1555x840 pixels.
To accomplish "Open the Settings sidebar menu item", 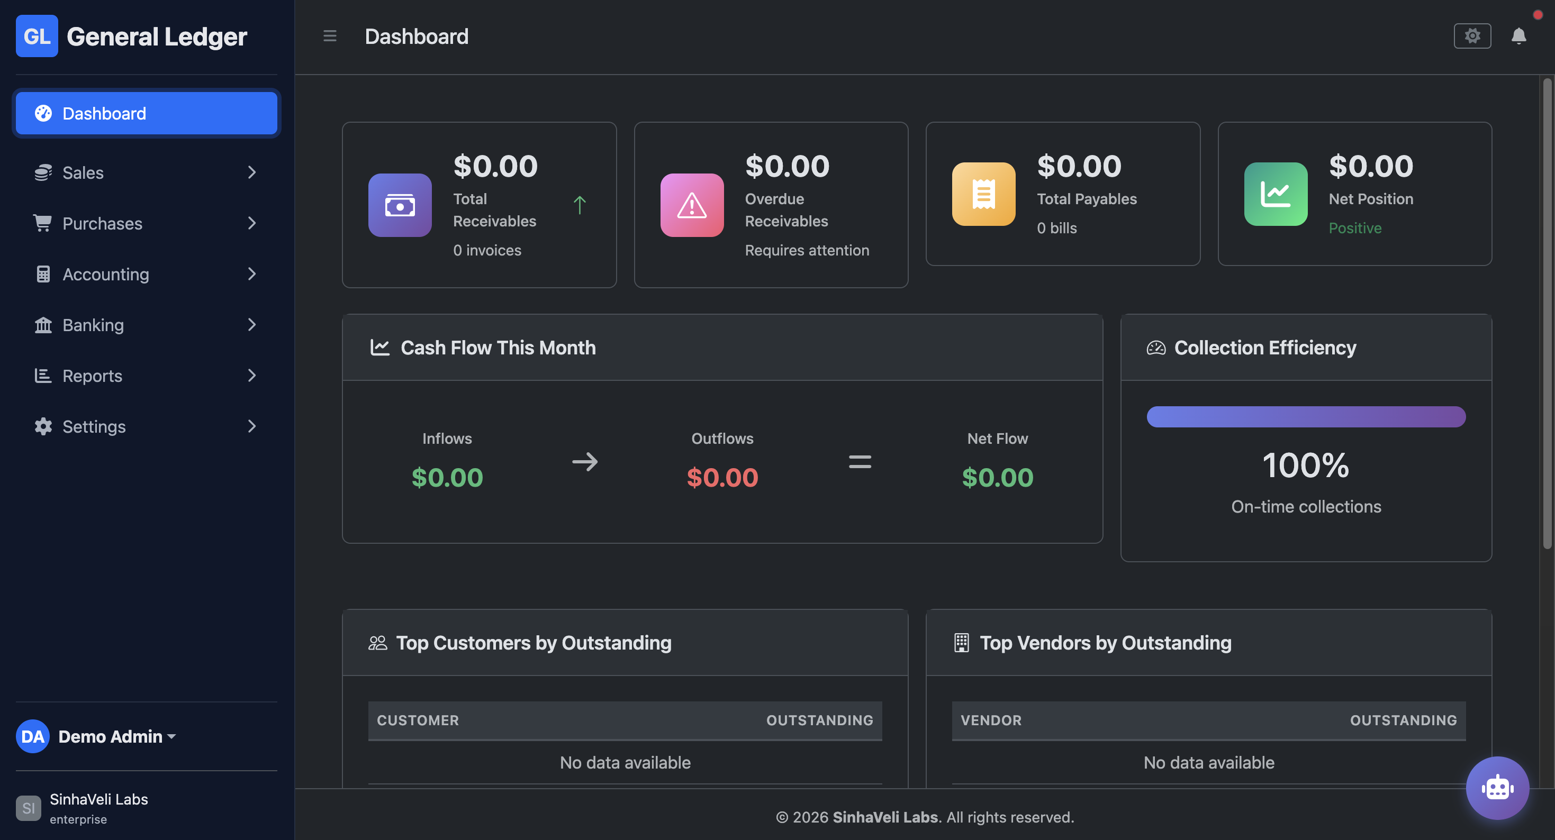I will click(147, 426).
